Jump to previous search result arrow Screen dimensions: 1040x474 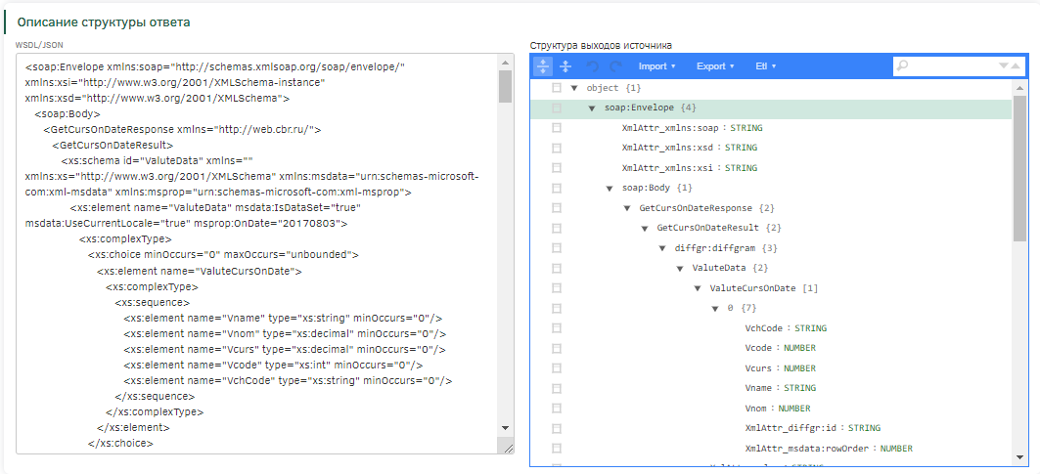pos(1016,65)
